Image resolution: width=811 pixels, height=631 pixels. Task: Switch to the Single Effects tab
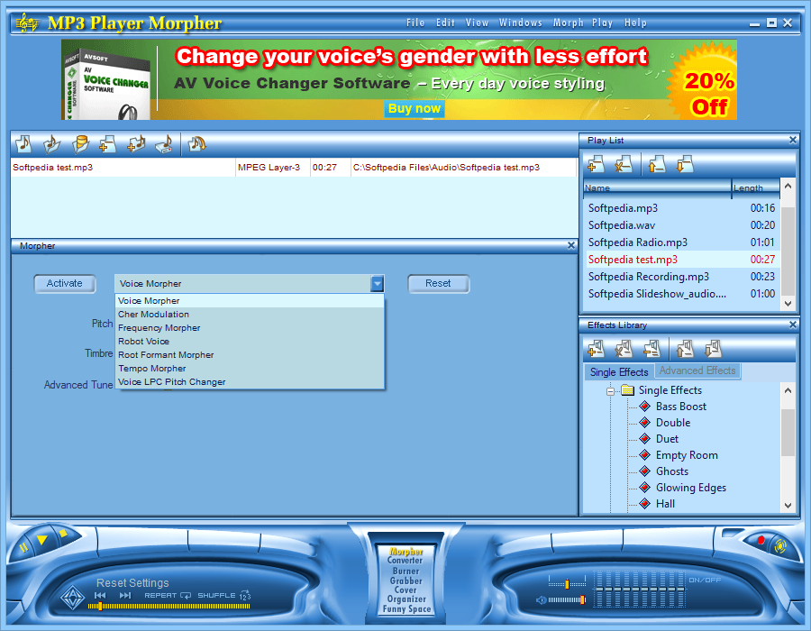tap(619, 372)
